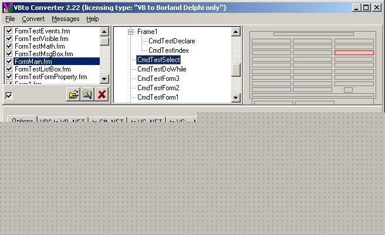385x235 pixels.
Task: Select the highlighted CmdTestSelect item
Action: [158, 60]
